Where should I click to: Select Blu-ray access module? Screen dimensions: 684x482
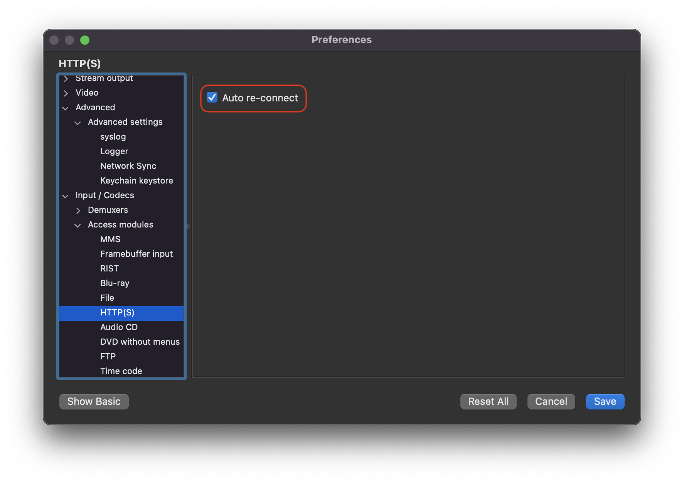tap(115, 283)
